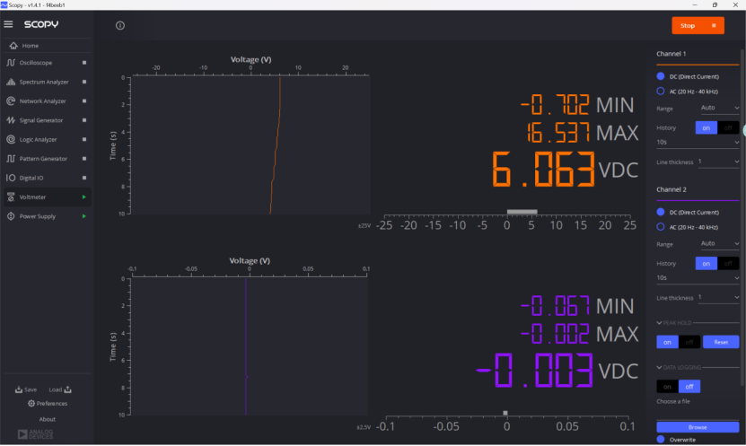Click the Digital IO icon
This screenshot has height=446, width=746.
coord(11,178)
